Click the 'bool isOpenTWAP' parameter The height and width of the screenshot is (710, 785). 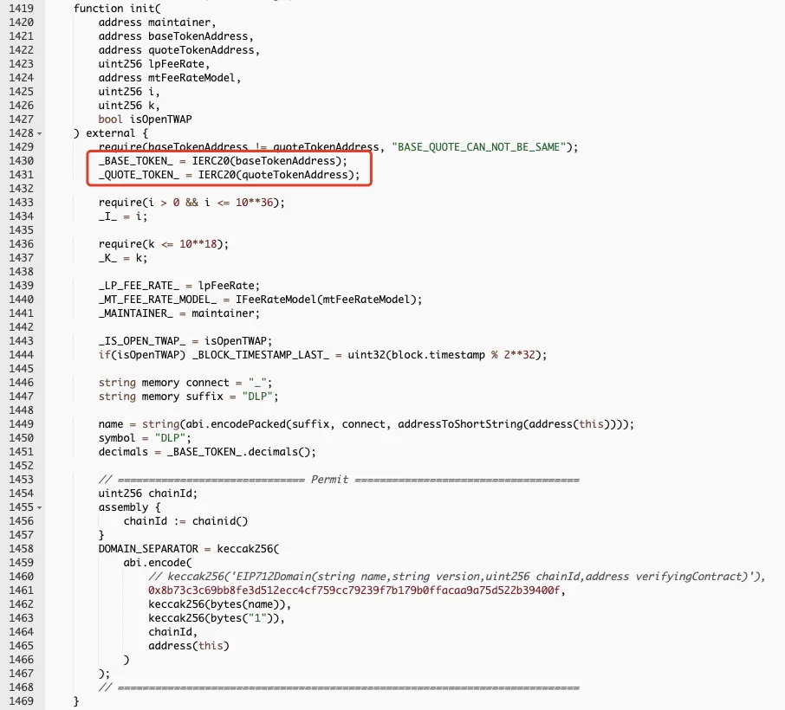click(146, 119)
